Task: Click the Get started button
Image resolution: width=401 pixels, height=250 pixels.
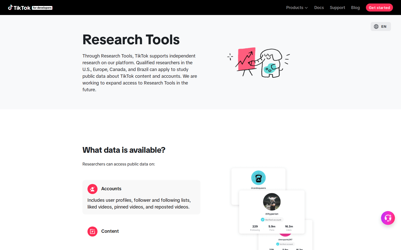Action: coord(379,7)
